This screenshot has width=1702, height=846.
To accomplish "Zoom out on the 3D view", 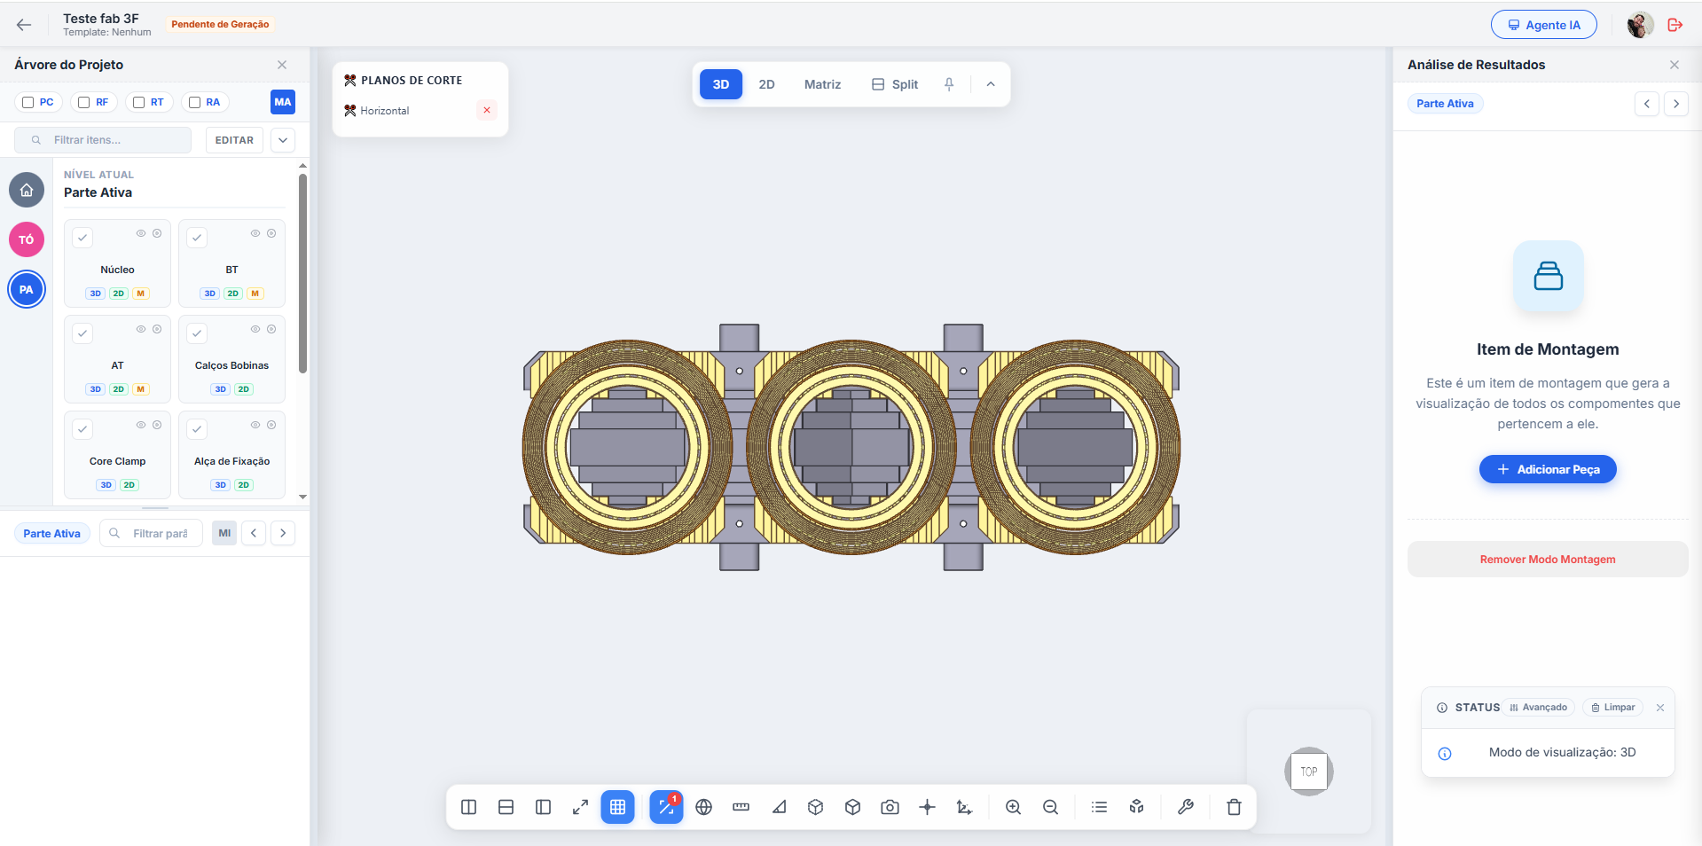I will 1051,807.
